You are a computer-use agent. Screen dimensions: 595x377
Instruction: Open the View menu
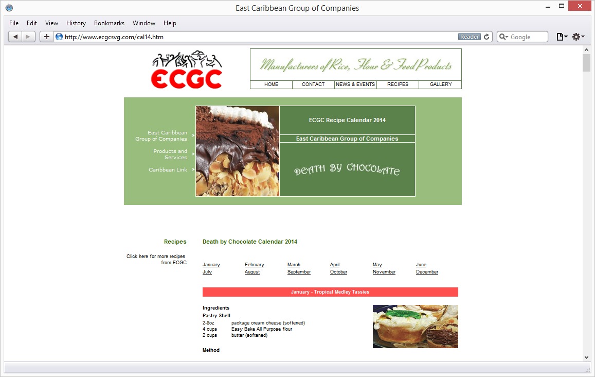pyautogui.click(x=51, y=23)
